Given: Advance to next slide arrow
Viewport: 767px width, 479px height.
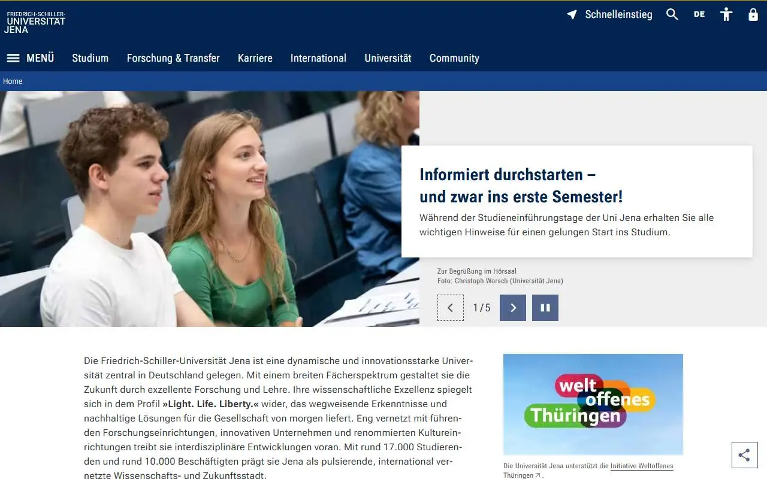Looking at the screenshot, I should (x=513, y=308).
